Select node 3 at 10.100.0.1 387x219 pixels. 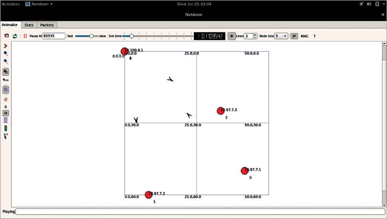[x=124, y=51]
